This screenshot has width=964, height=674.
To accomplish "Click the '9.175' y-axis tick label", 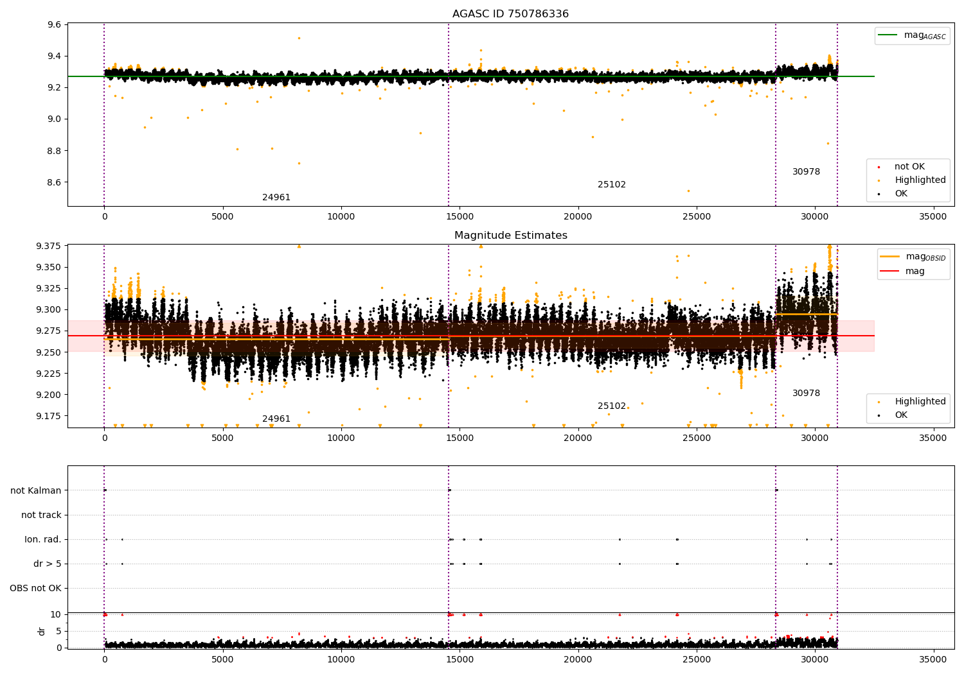I will tap(48, 417).
